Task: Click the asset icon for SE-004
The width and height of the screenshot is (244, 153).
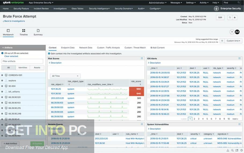Action: pos(6,86)
